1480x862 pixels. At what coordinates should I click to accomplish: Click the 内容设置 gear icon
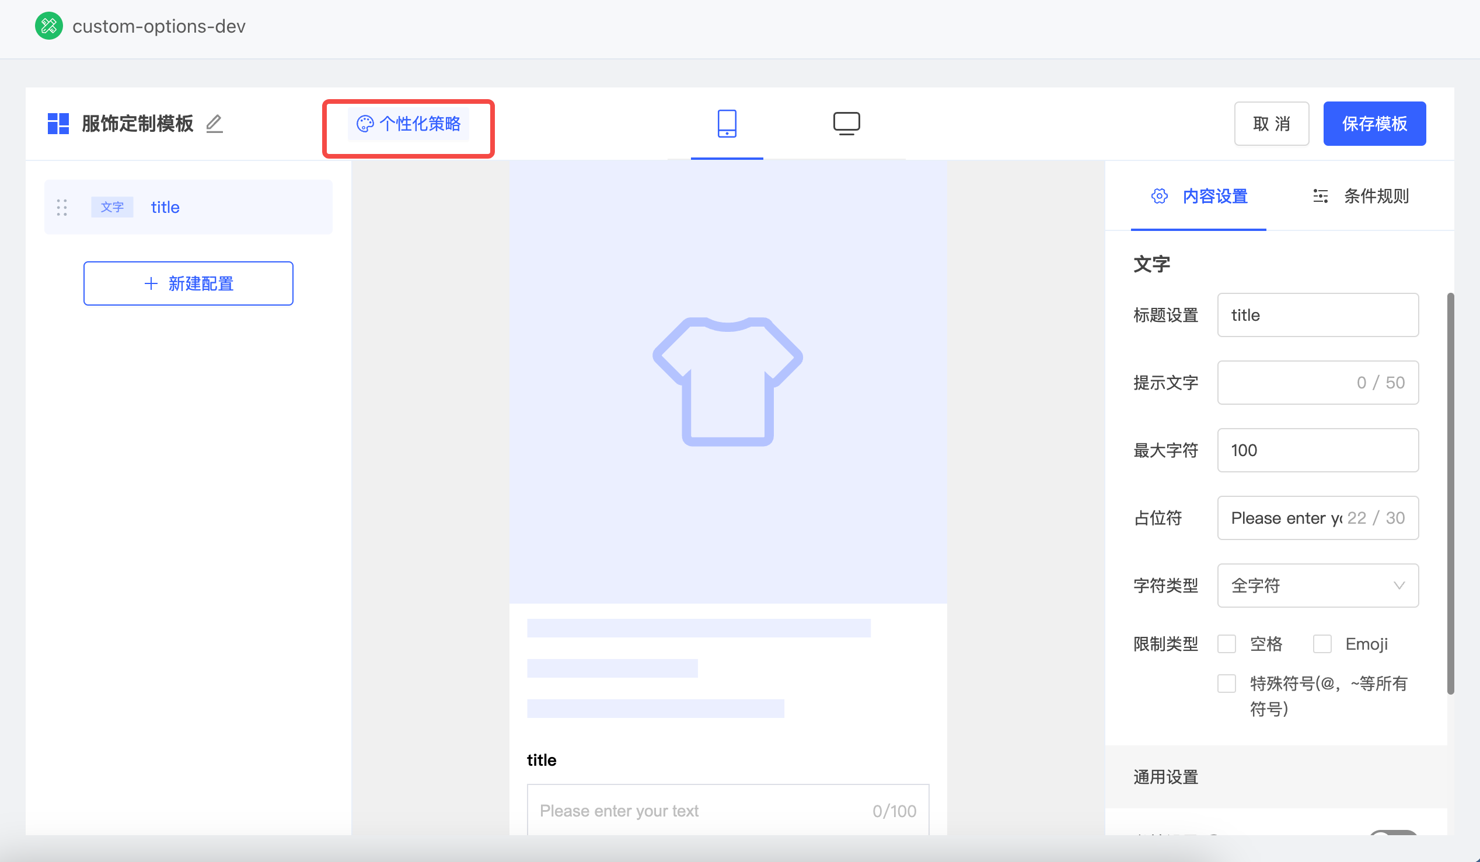1160,196
